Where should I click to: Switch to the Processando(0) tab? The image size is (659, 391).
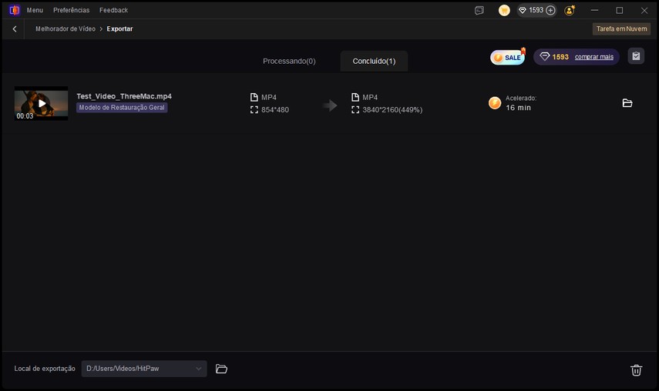pos(289,61)
